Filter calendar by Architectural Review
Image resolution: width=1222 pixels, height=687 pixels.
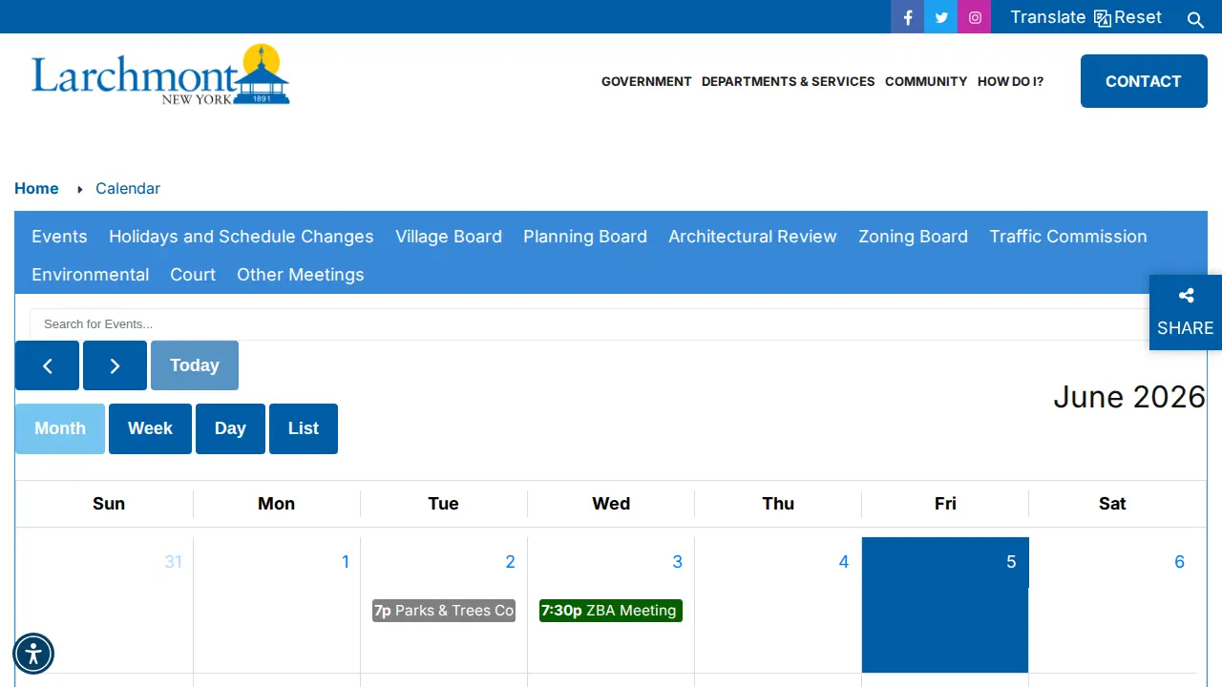point(752,237)
